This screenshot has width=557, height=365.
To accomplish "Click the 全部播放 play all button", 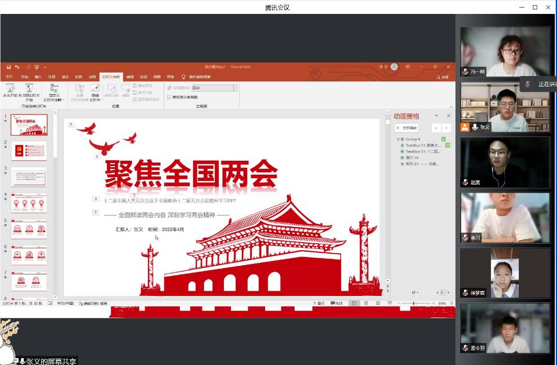I will (x=407, y=128).
